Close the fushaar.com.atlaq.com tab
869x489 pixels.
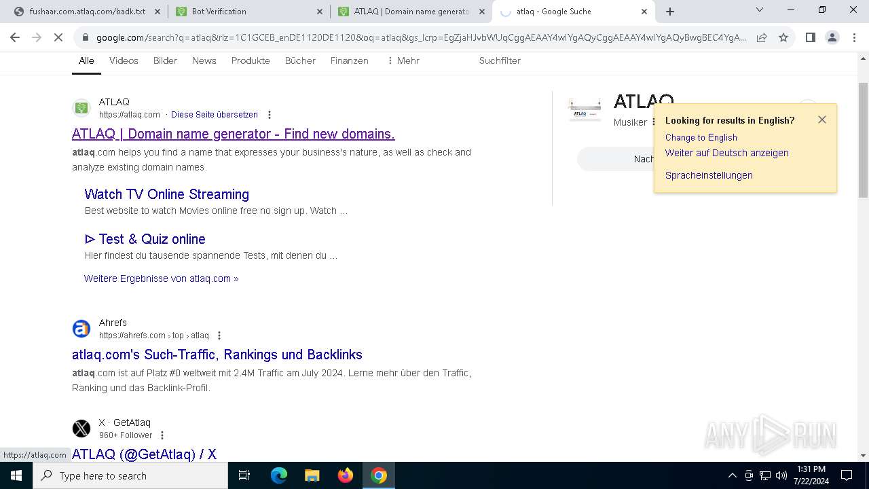point(157,12)
